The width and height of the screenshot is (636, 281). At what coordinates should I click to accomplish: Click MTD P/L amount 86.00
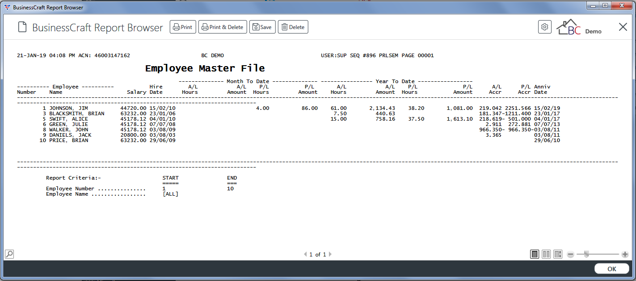tap(310, 108)
